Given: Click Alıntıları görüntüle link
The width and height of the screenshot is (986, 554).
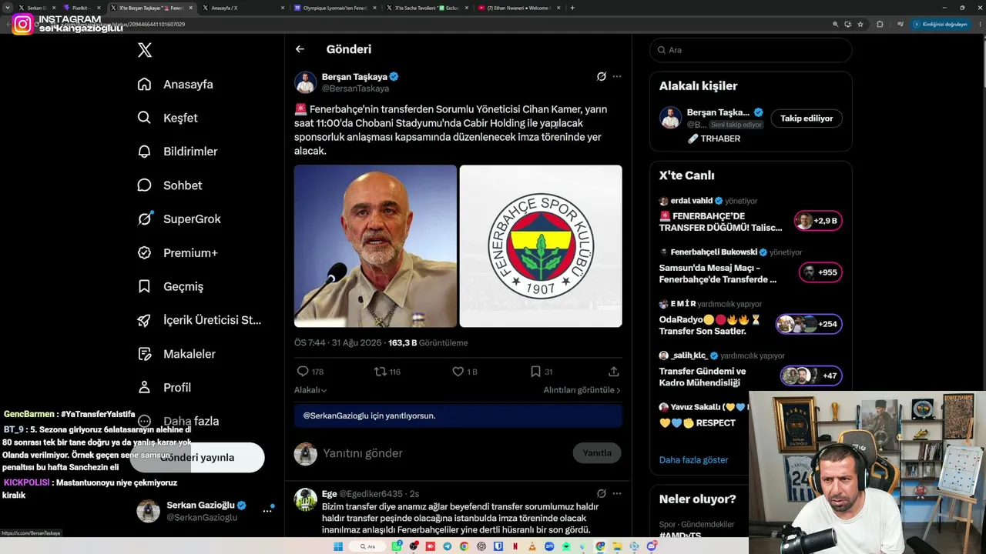Looking at the screenshot, I should point(582,390).
